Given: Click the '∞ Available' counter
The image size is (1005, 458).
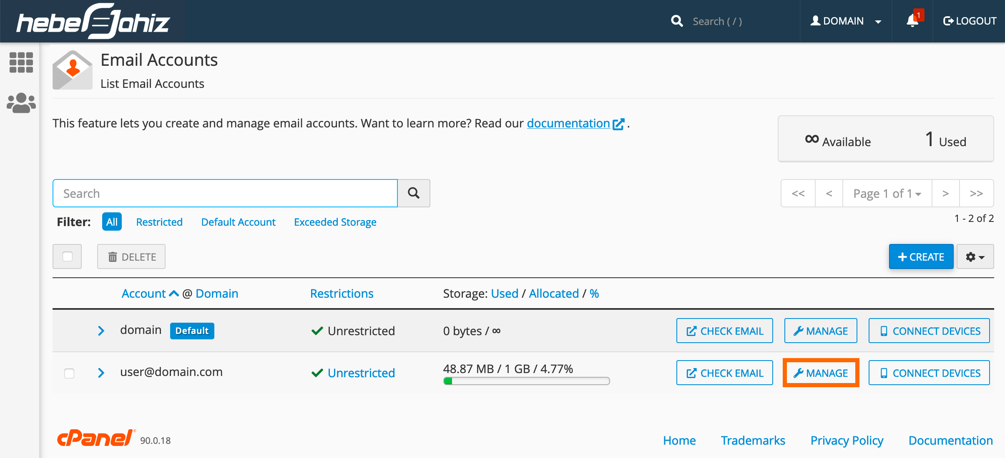Looking at the screenshot, I should 838,140.
